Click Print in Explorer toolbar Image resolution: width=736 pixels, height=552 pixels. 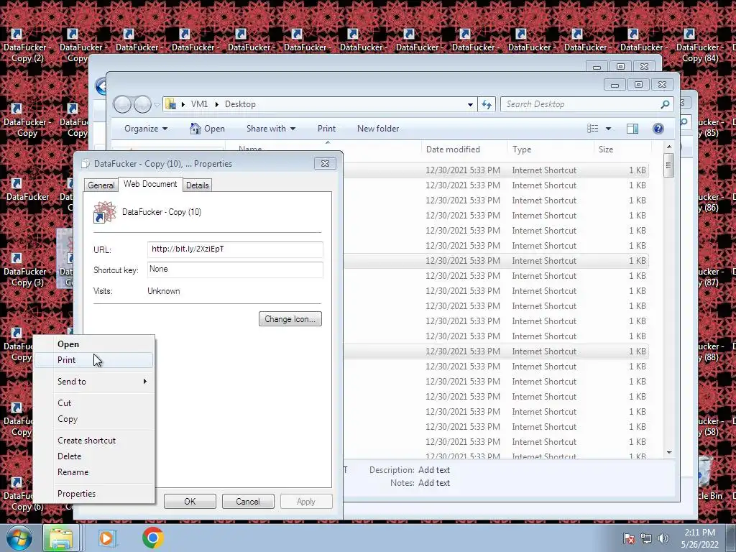pos(326,129)
